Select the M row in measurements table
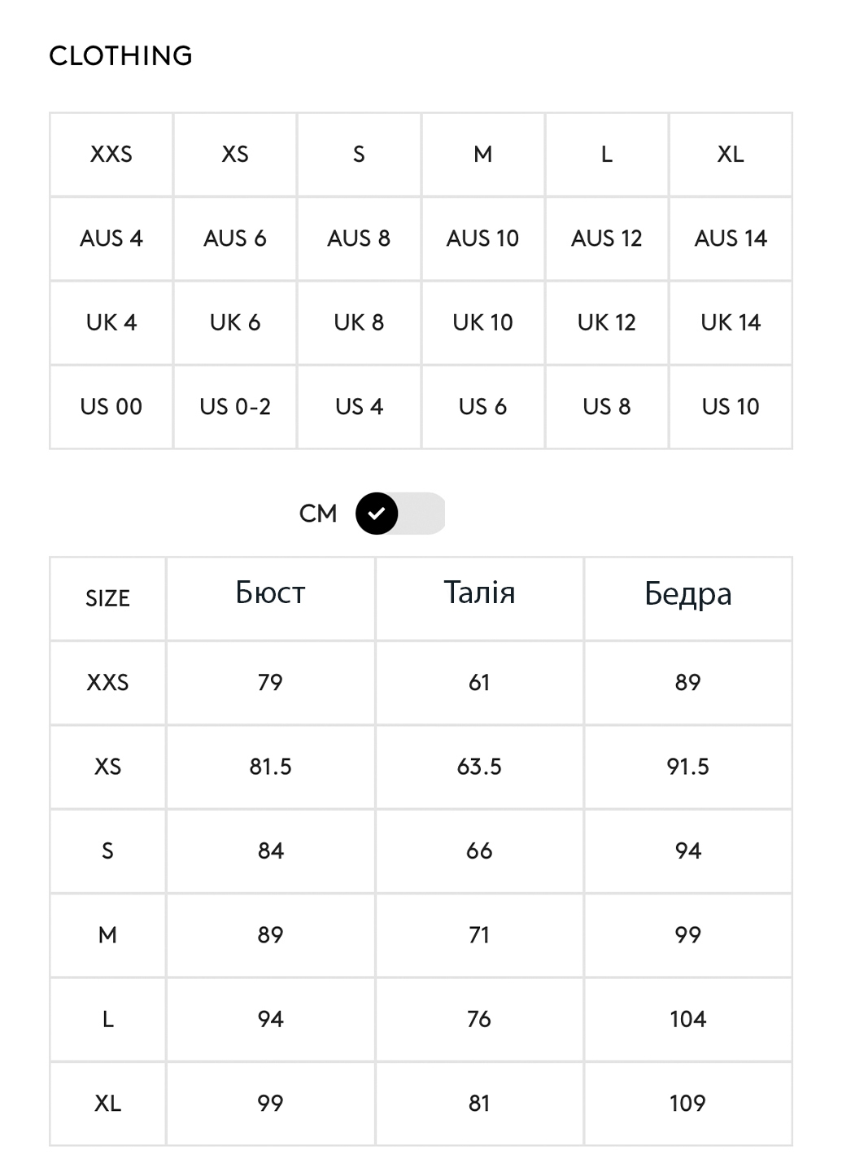The height and width of the screenshot is (1172, 842). 421,935
